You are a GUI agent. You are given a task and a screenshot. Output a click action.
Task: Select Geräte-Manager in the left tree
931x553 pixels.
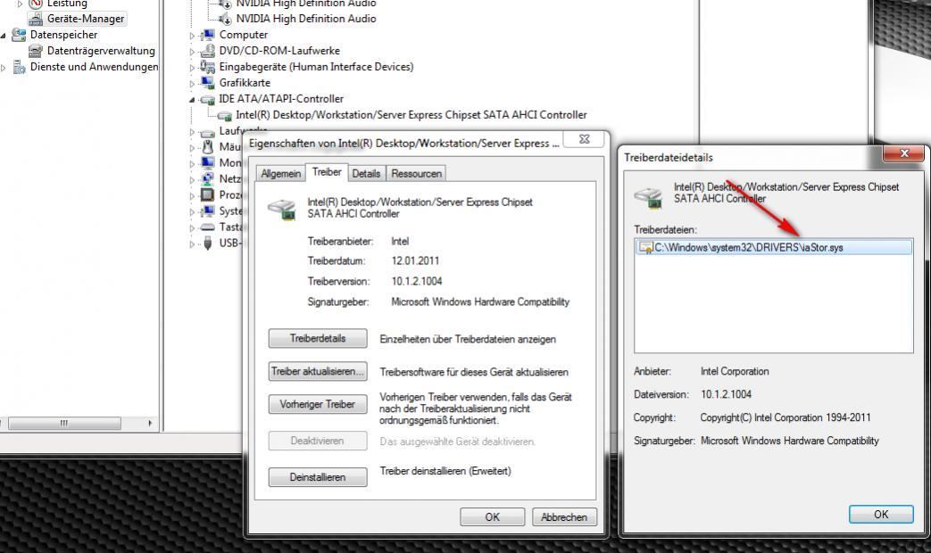[x=86, y=19]
